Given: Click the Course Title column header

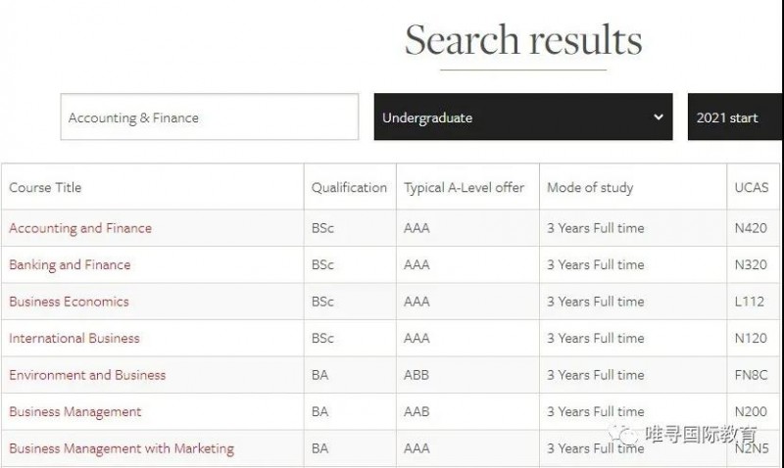Looking at the screenshot, I should coord(45,187).
